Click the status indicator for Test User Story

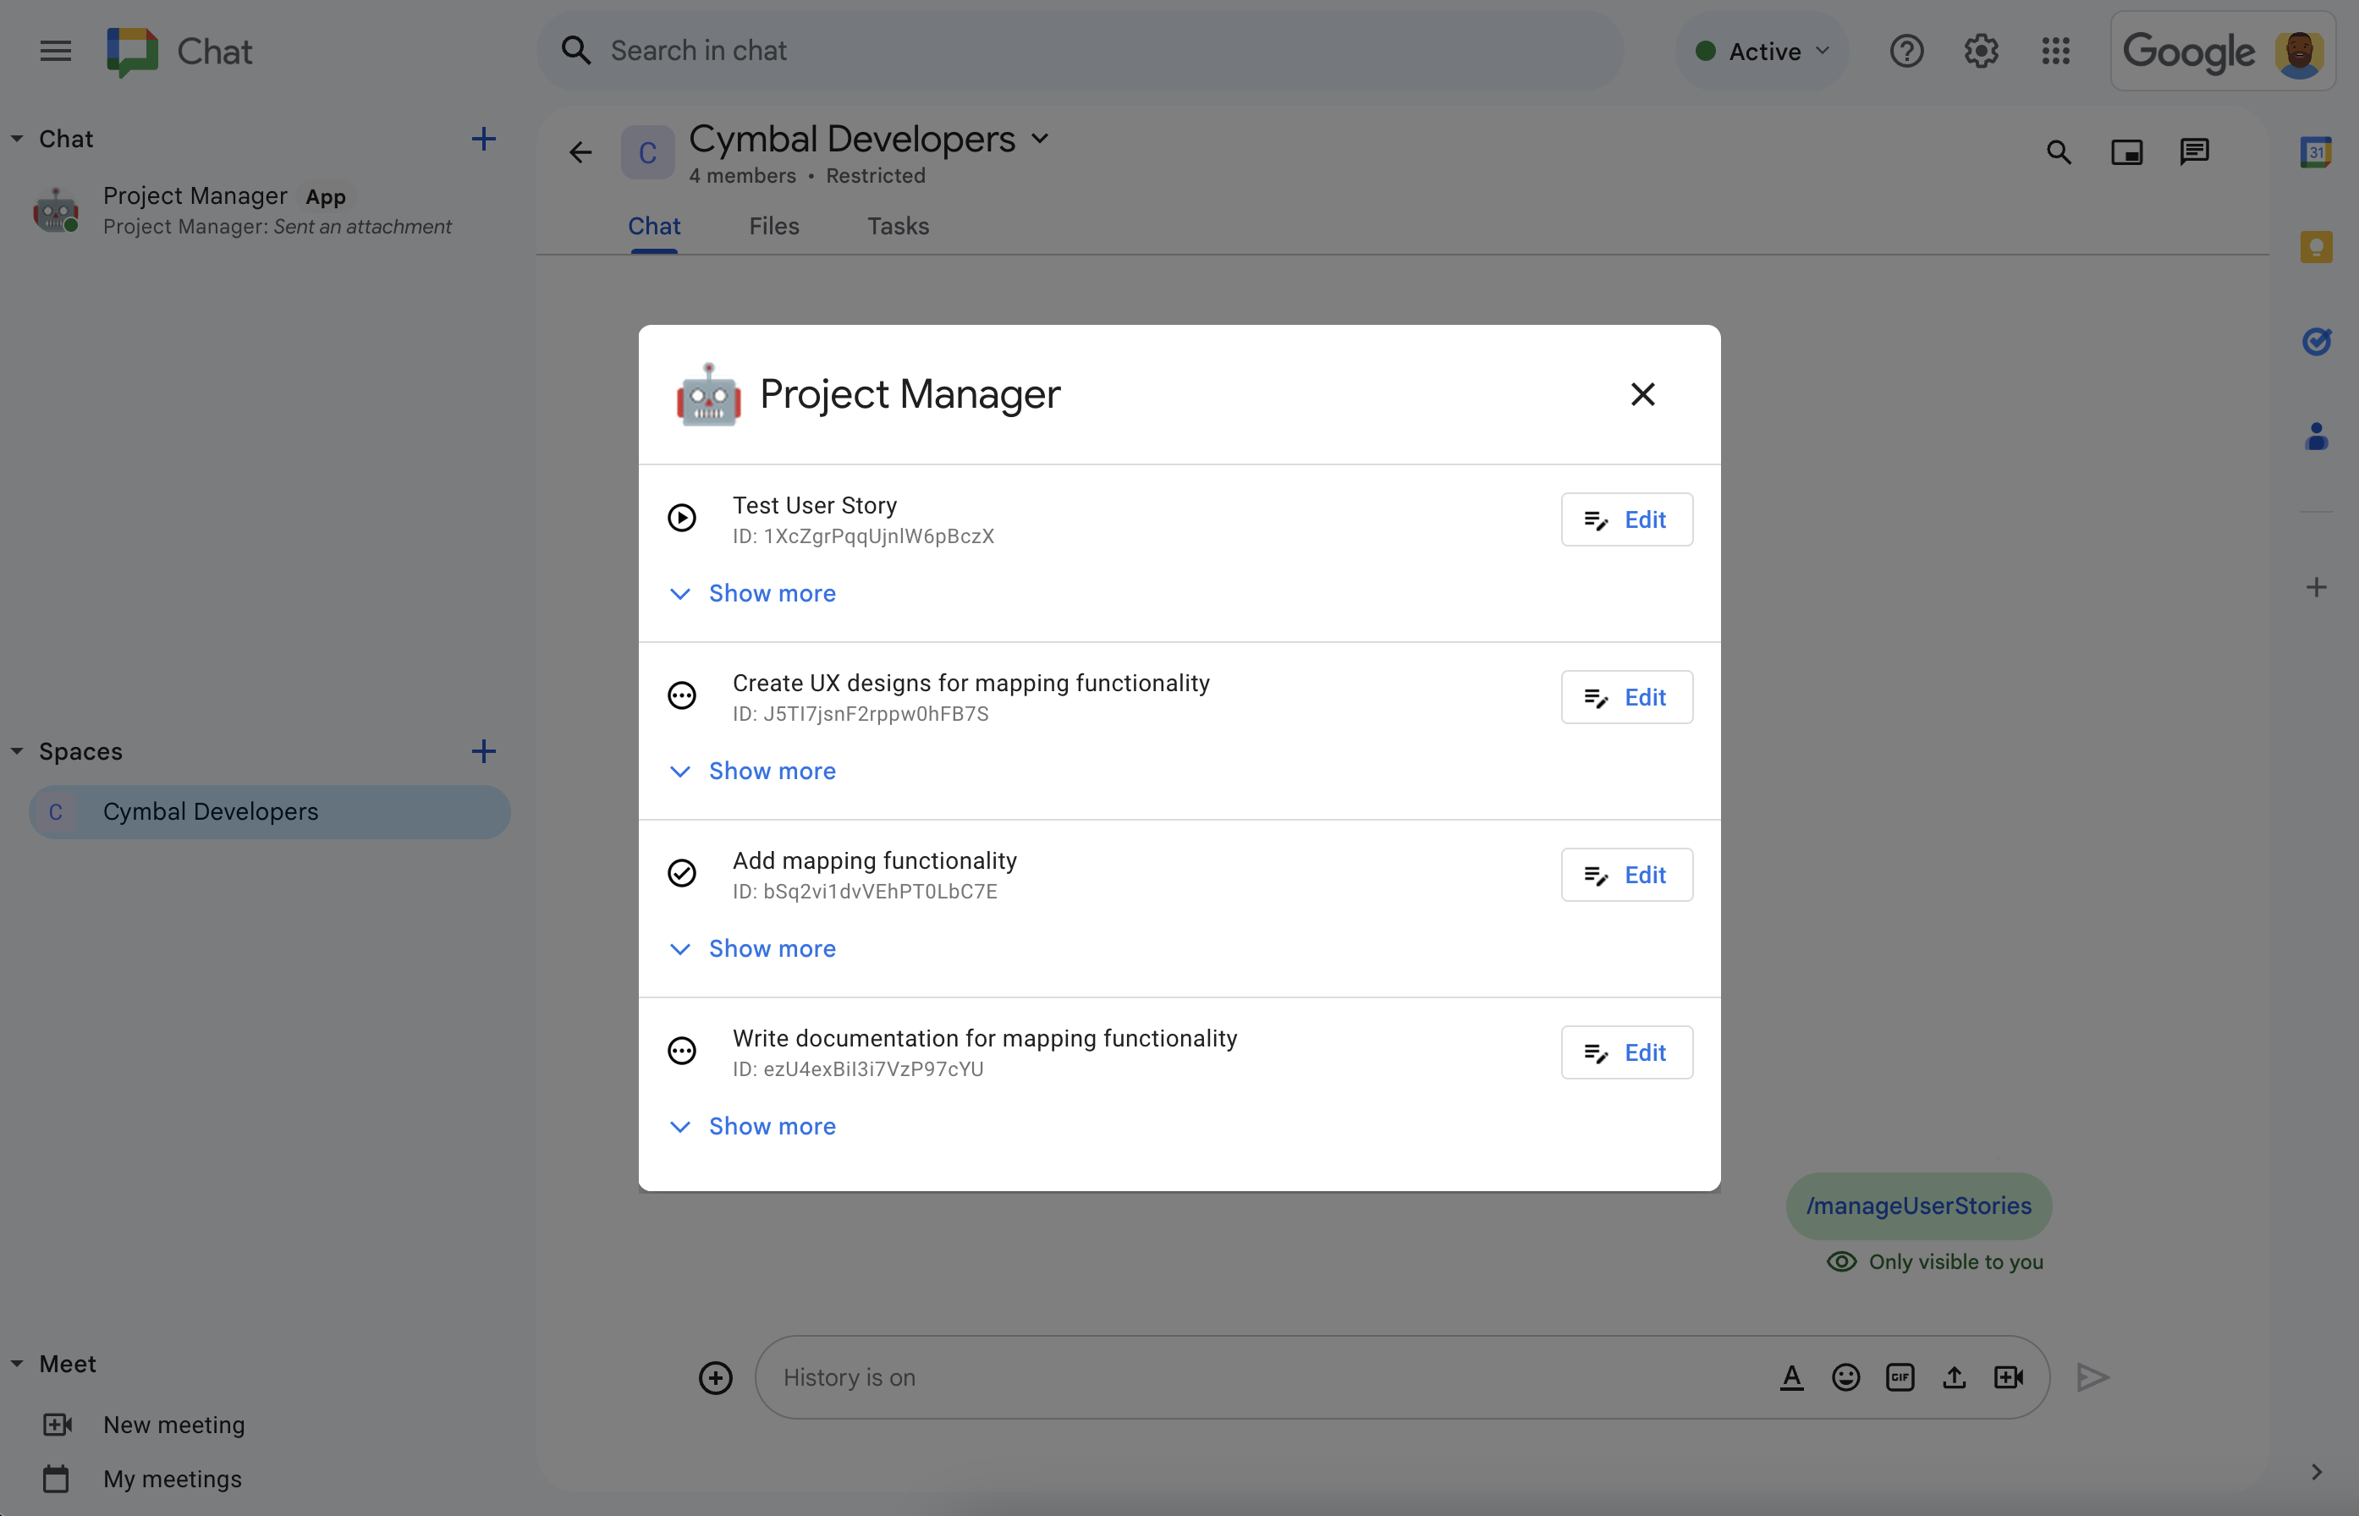point(683,516)
